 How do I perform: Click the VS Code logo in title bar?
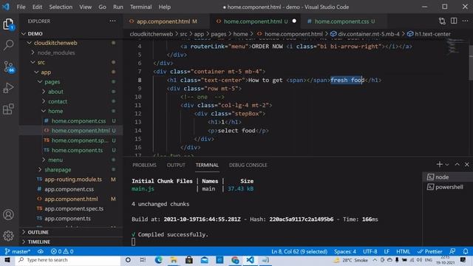coord(6,7)
